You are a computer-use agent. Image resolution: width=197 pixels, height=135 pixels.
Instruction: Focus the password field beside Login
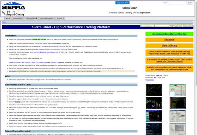162,26
